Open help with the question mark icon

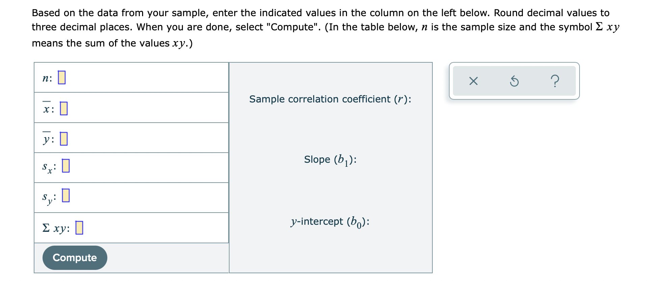click(x=555, y=81)
